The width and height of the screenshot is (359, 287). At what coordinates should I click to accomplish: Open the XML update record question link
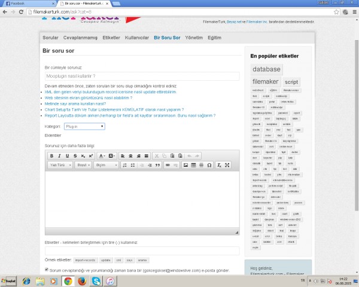tap(111, 92)
